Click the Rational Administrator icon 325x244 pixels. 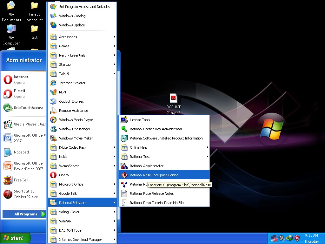[124, 166]
